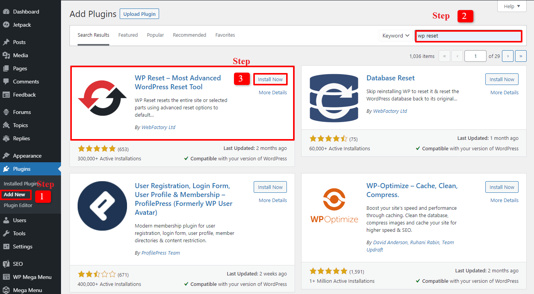Jump to last results page arrow

521,56
